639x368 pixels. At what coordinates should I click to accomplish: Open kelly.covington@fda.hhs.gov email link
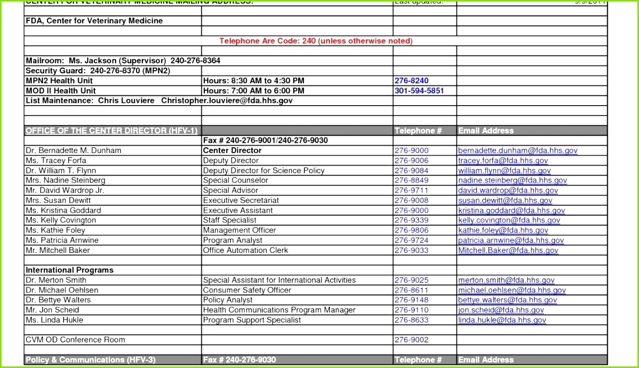pyautogui.click(x=509, y=220)
